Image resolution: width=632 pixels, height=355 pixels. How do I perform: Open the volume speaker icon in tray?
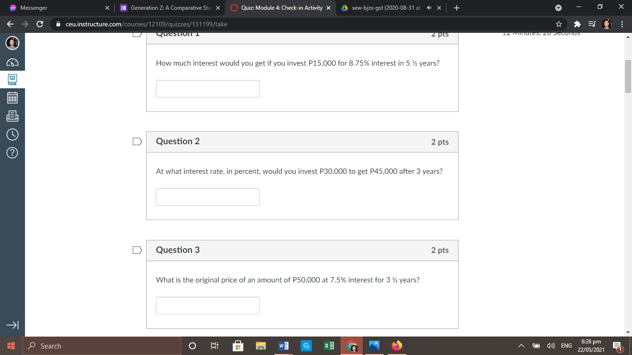point(551,346)
